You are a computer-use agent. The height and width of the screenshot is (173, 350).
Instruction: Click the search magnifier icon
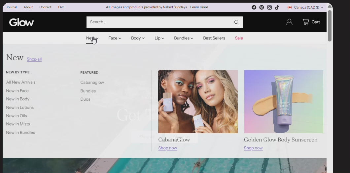tap(236, 22)
